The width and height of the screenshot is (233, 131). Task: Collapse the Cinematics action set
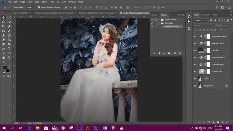point(159,23)
